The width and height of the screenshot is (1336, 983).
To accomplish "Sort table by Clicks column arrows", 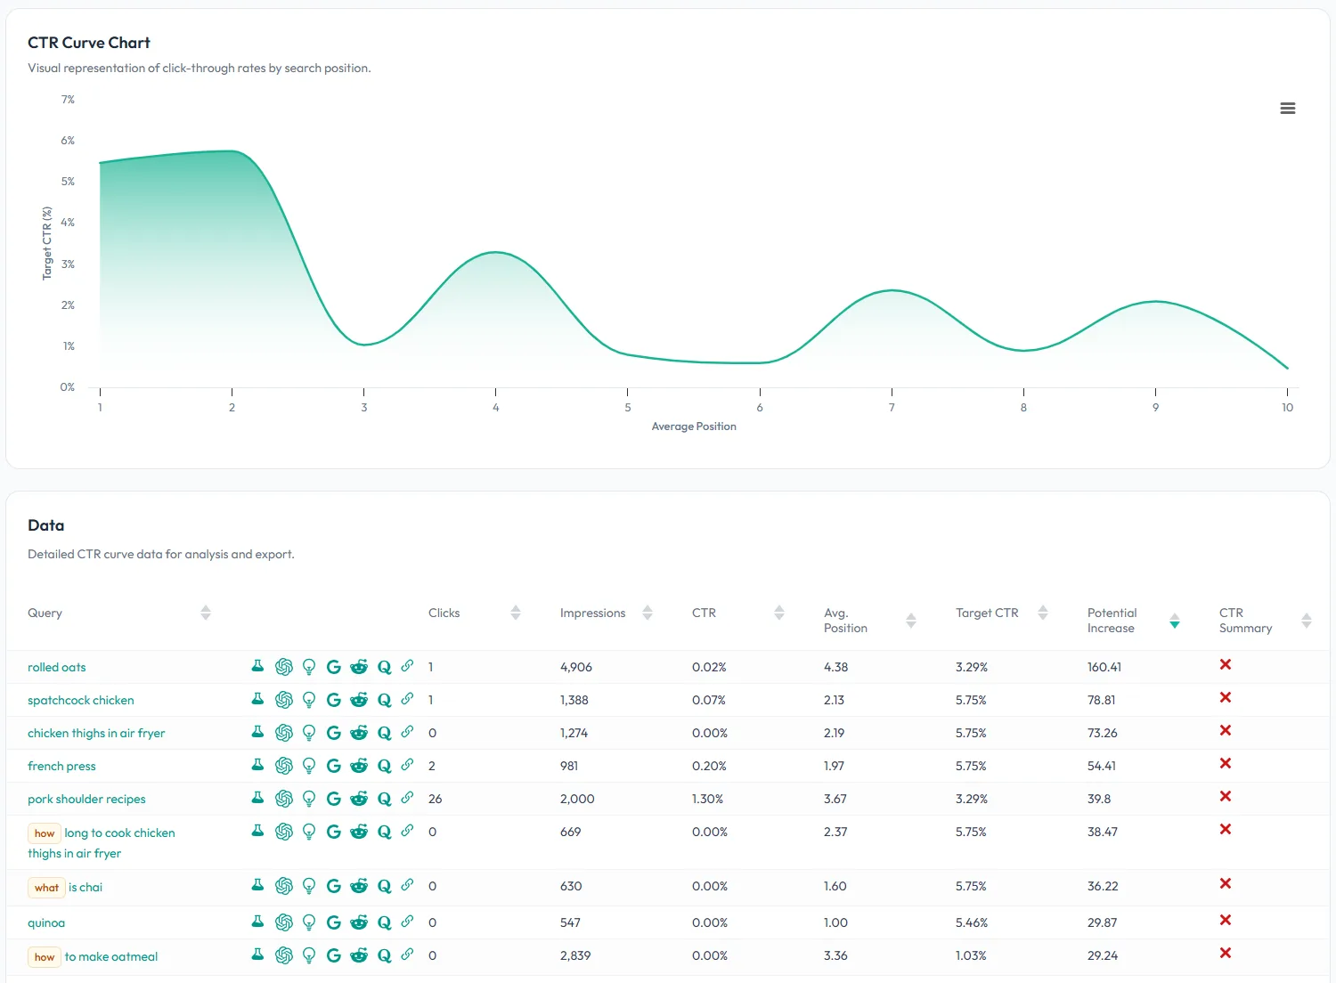I will (515, 613).
